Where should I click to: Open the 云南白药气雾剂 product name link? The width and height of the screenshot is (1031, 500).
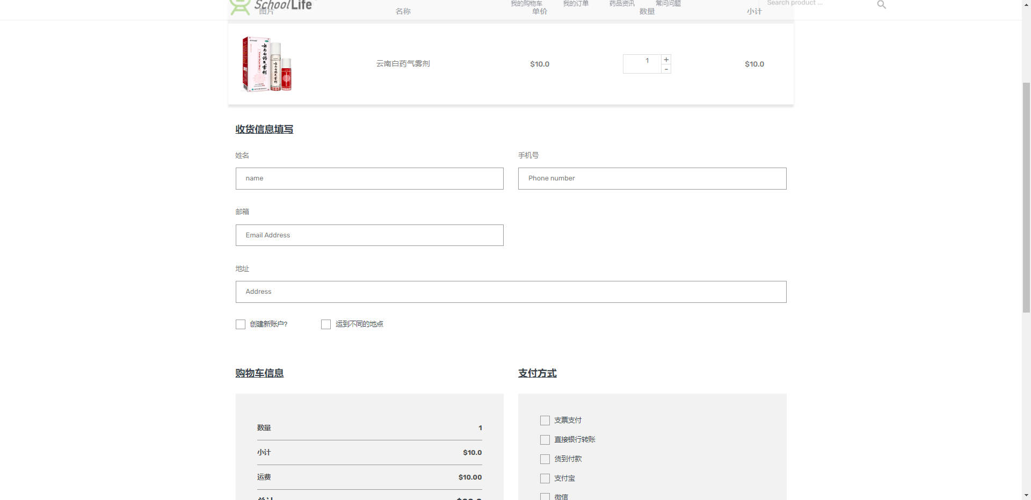click(x=403, y=64)
